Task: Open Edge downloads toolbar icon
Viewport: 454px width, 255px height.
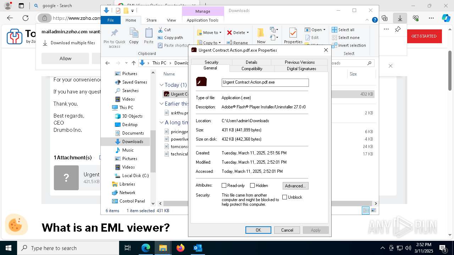Action: pos(400,18)
